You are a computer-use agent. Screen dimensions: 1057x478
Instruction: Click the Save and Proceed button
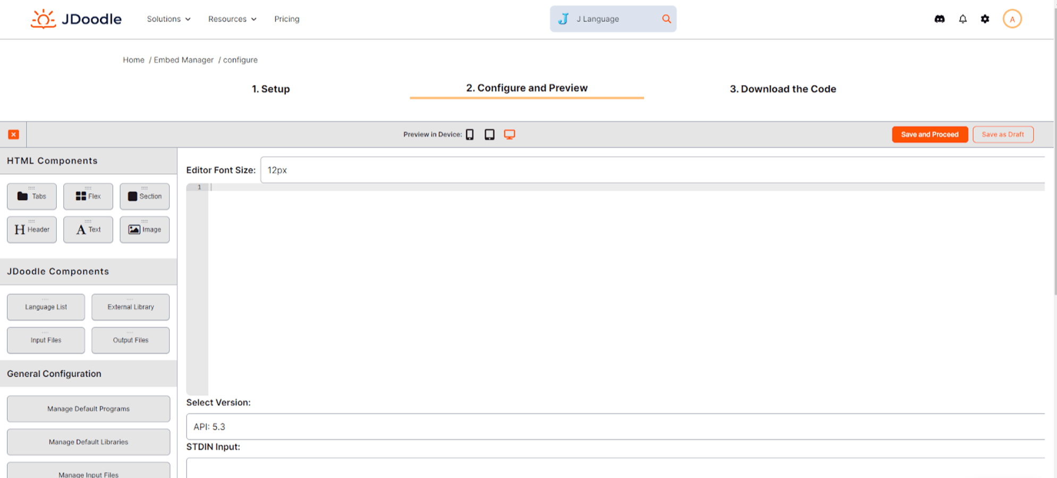[x=929, y=134]
